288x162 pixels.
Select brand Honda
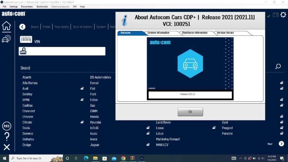(x=94, y=117)
